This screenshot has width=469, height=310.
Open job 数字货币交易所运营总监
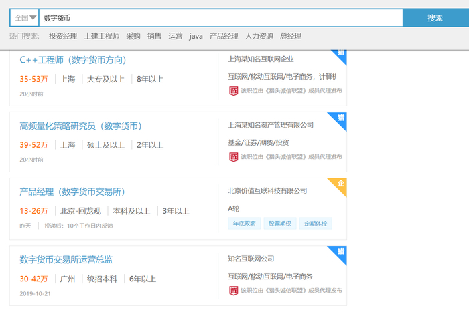pyautogui.click(x=66, y=260)
